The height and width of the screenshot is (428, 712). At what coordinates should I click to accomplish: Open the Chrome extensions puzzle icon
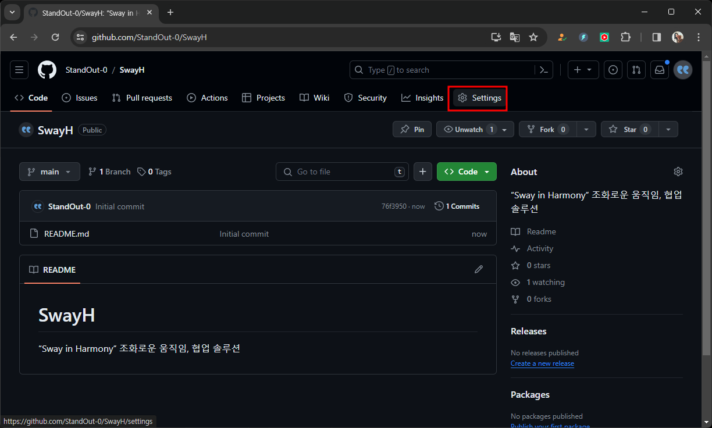pos(625,37)
